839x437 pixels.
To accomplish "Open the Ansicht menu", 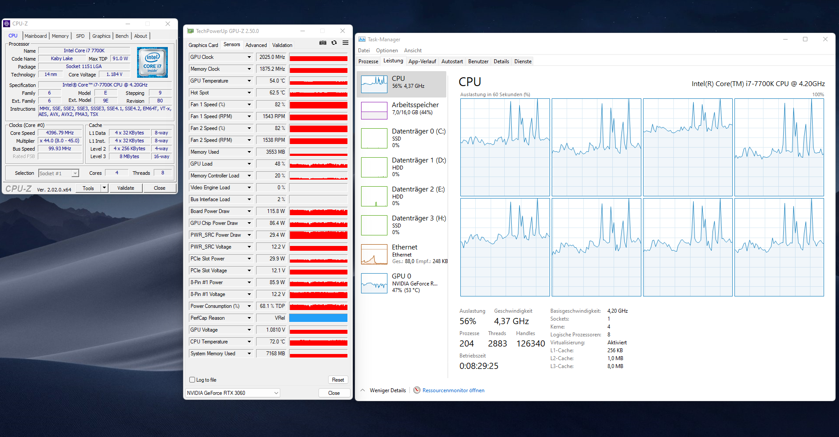I will (x=413, y=51).
